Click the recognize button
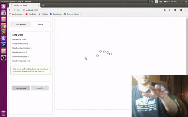 39,88
